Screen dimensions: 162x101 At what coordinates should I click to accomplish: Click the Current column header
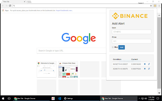[x=134, y=59]
